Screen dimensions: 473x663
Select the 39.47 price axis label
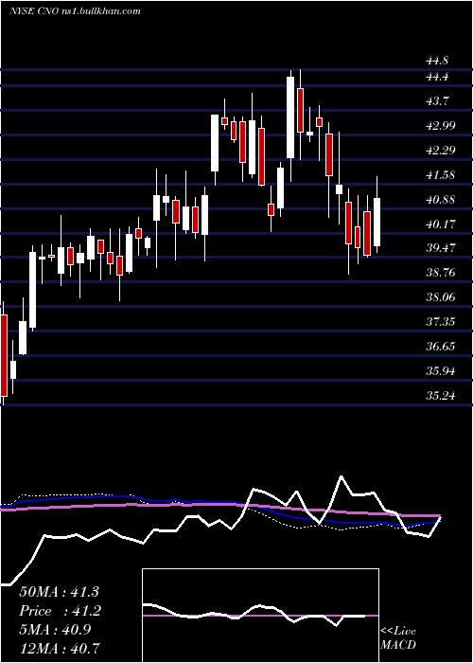(x=441, y=248)
